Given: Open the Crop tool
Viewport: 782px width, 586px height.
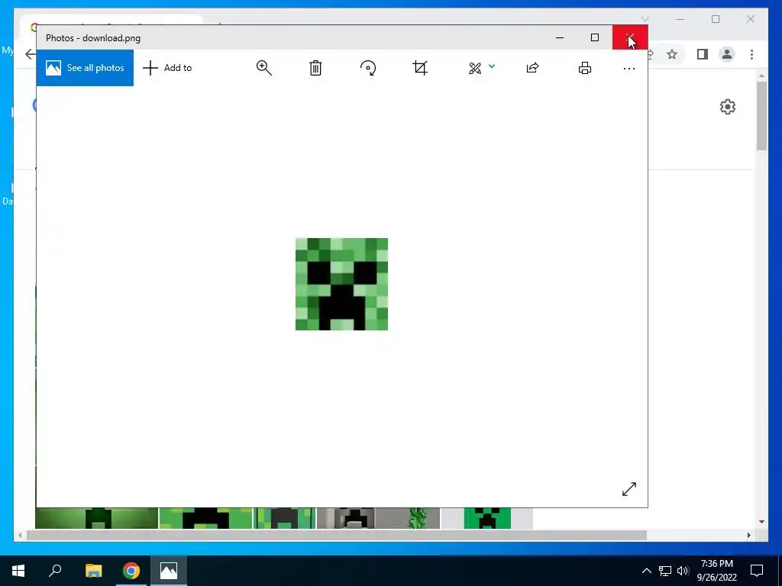Looking at the screenshot, I should pos(420,68).
